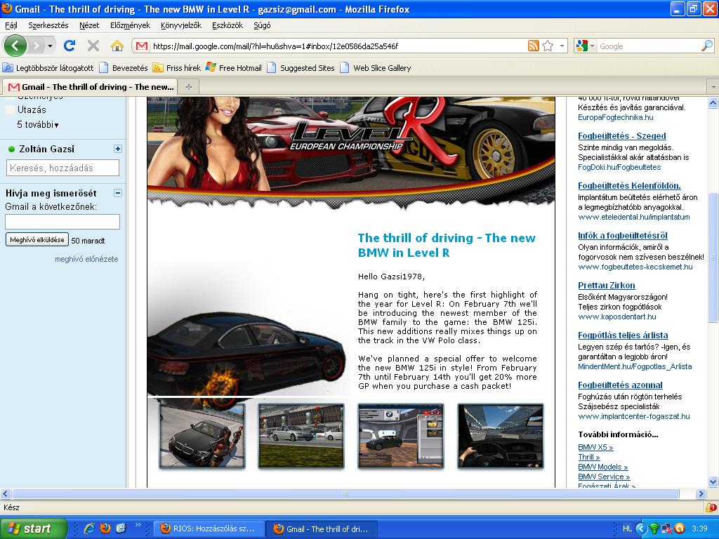The height and width of the screenshot is (539, 719).
Task: Open the BMW garage menu screenshot thumbnail
Action: point(401,435)
